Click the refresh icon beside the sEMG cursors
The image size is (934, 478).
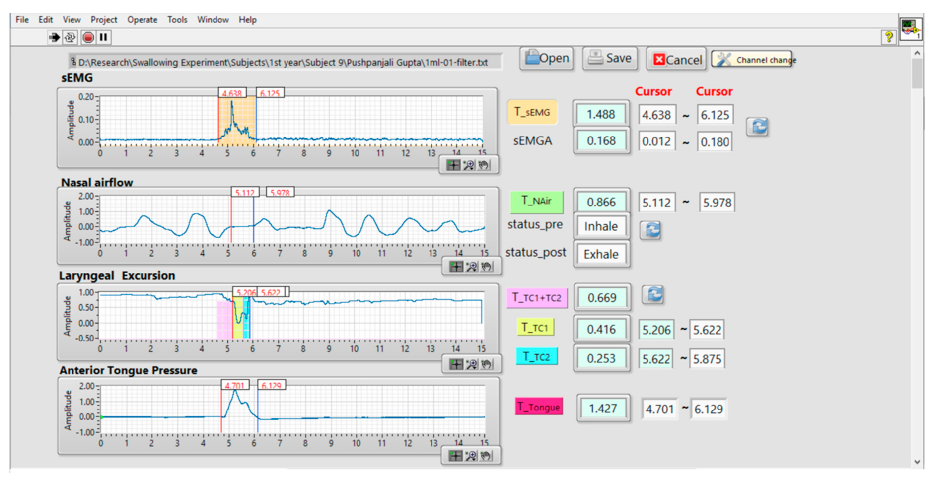pyautogui.click(x=758, y=127)
